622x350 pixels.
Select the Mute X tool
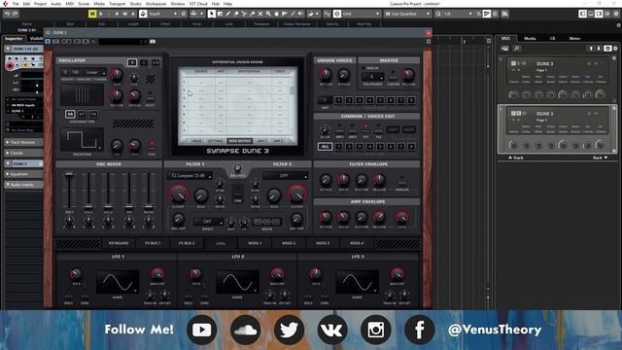(260, 14)
